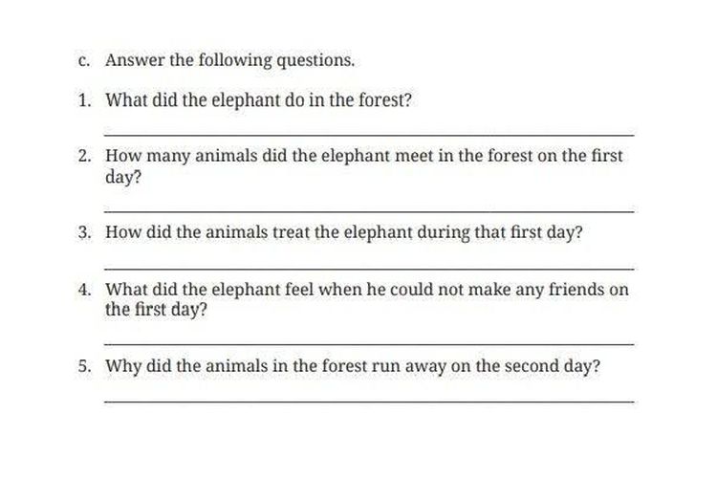The width and height of the screenshot is (717, 478).
Task: Click the question about how animals treated the elephant
Action: pos(344,232)
